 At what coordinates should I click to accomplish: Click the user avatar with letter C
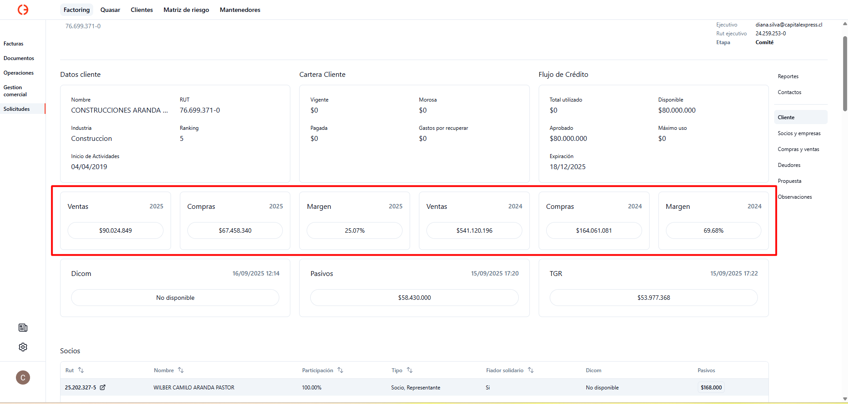click(23, 378)
